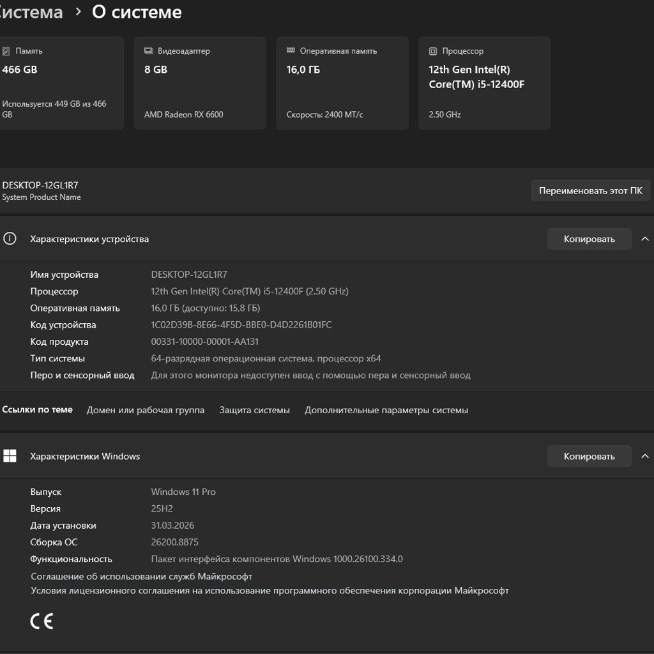Open Защита системы link
Viewport: 654px width, 654px height.
(254, 410)
